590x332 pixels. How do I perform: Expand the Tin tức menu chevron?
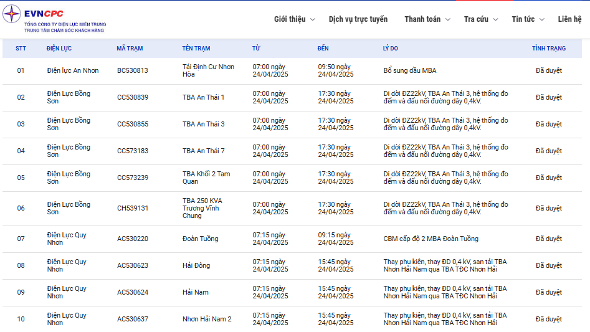click(x=541, y=19)
